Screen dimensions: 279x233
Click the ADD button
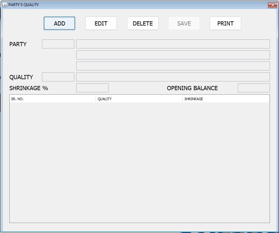coord(59,24)
